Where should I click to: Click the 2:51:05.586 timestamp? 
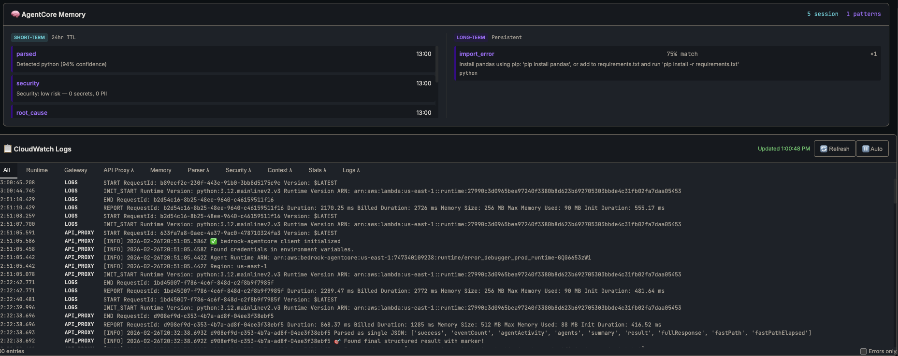click(17, 241)
